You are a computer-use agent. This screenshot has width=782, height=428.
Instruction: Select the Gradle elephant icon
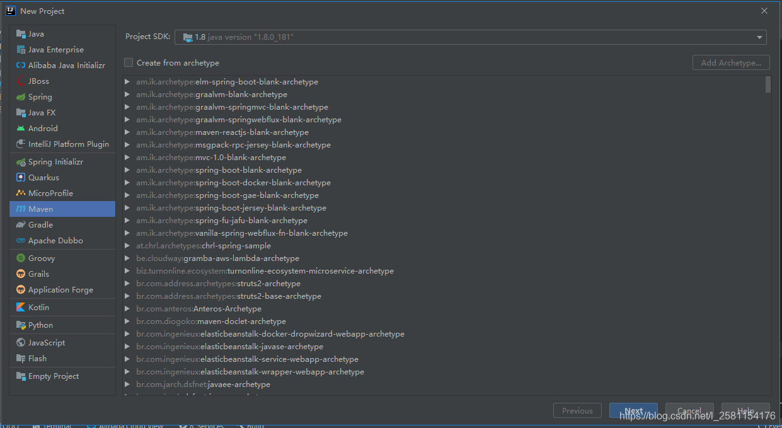21,225
